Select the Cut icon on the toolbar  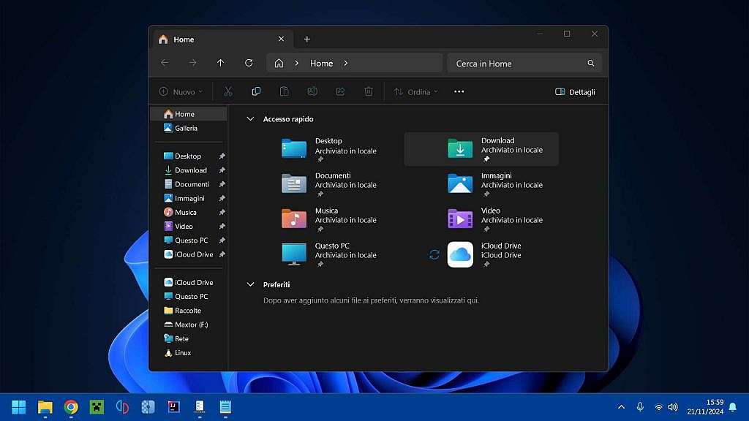pos(227,91)
